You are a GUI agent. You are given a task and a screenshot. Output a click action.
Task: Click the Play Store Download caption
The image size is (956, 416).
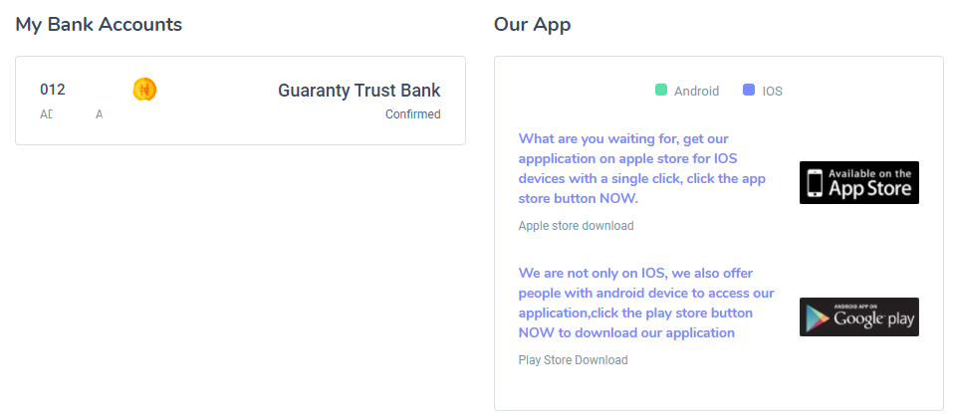tap(574, 360)
